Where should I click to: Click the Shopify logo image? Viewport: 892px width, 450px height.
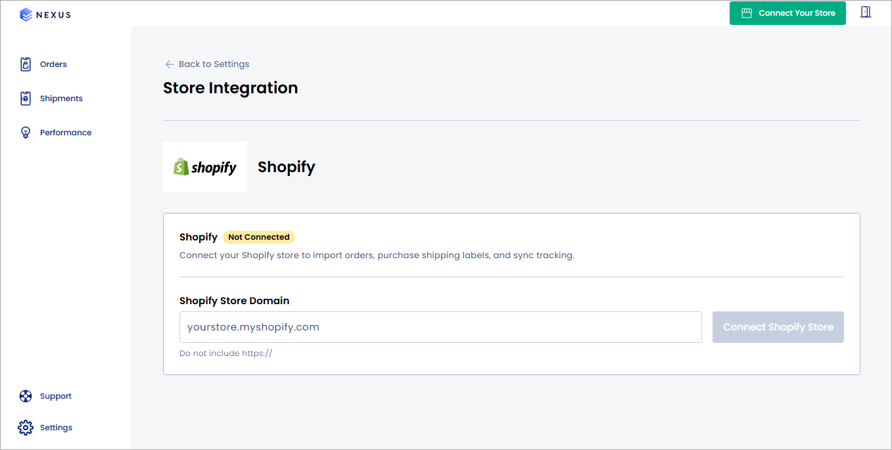coord(205,167)
